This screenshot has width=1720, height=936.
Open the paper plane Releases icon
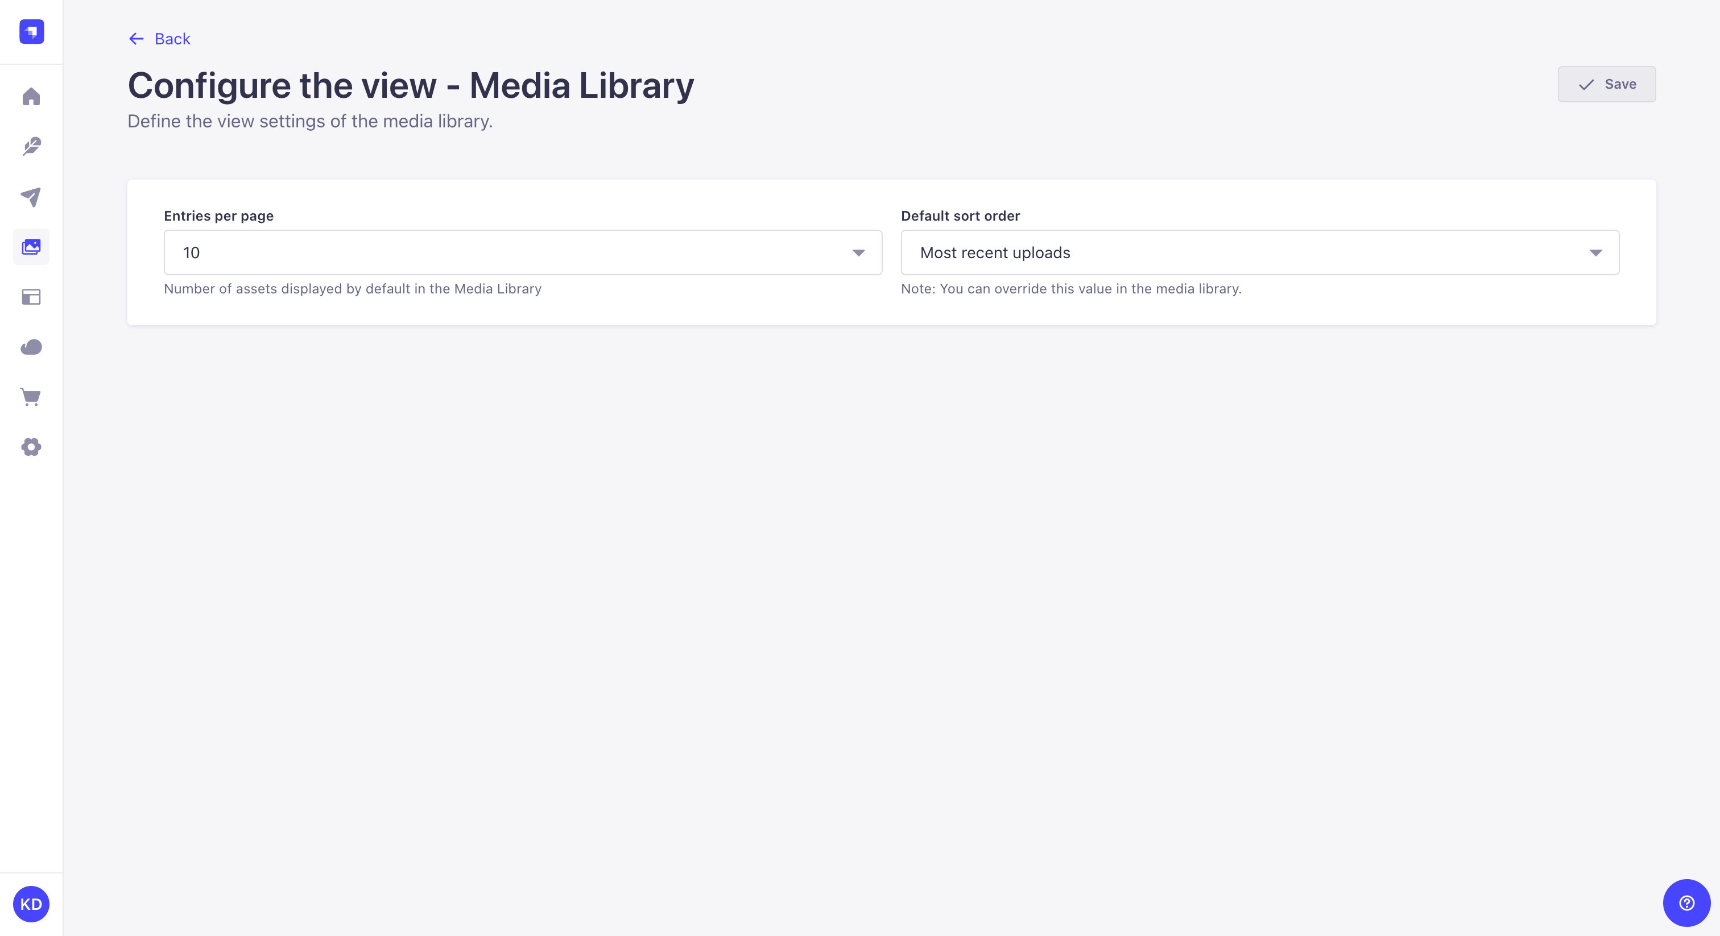coord(31,197)
